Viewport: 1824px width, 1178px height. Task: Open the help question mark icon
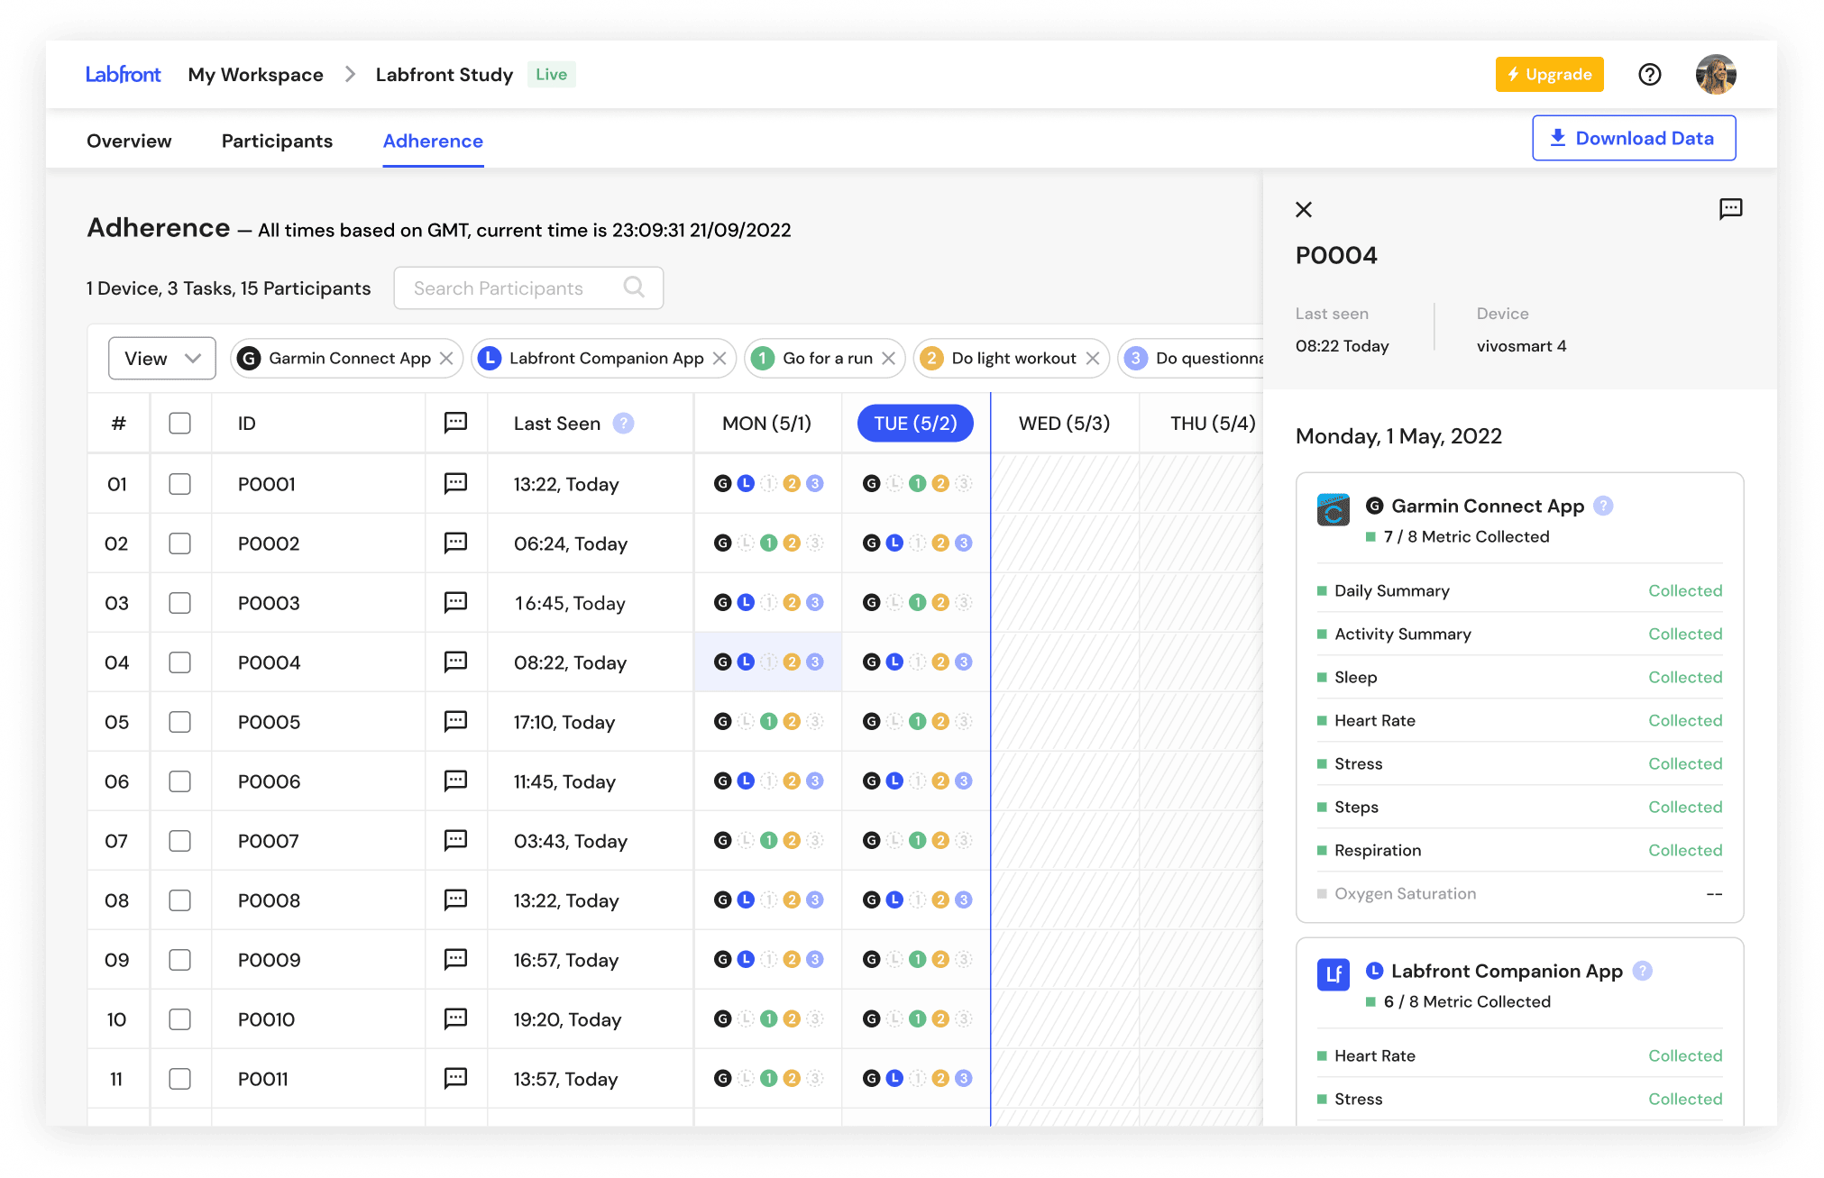(x=1649, y=75)
